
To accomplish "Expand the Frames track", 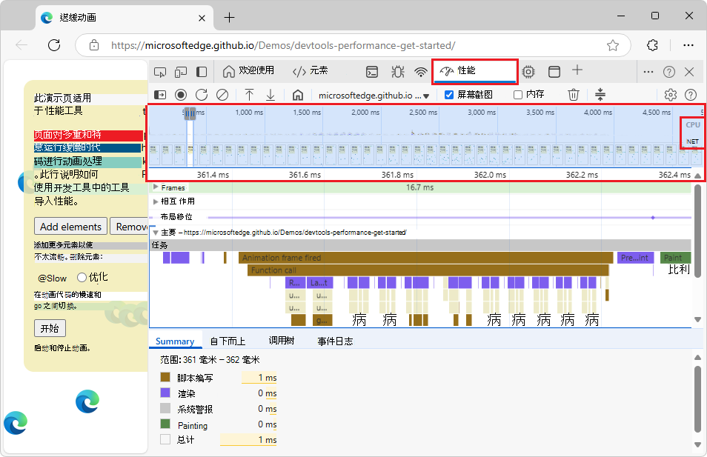I will tap(156, 187).
